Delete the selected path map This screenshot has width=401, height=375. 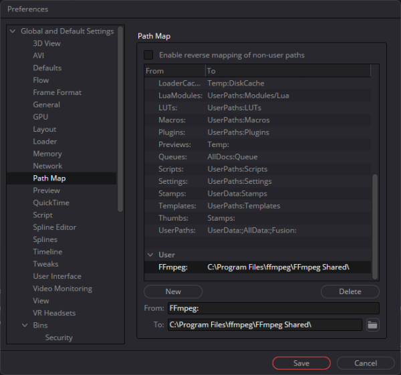tap(350, 291)
